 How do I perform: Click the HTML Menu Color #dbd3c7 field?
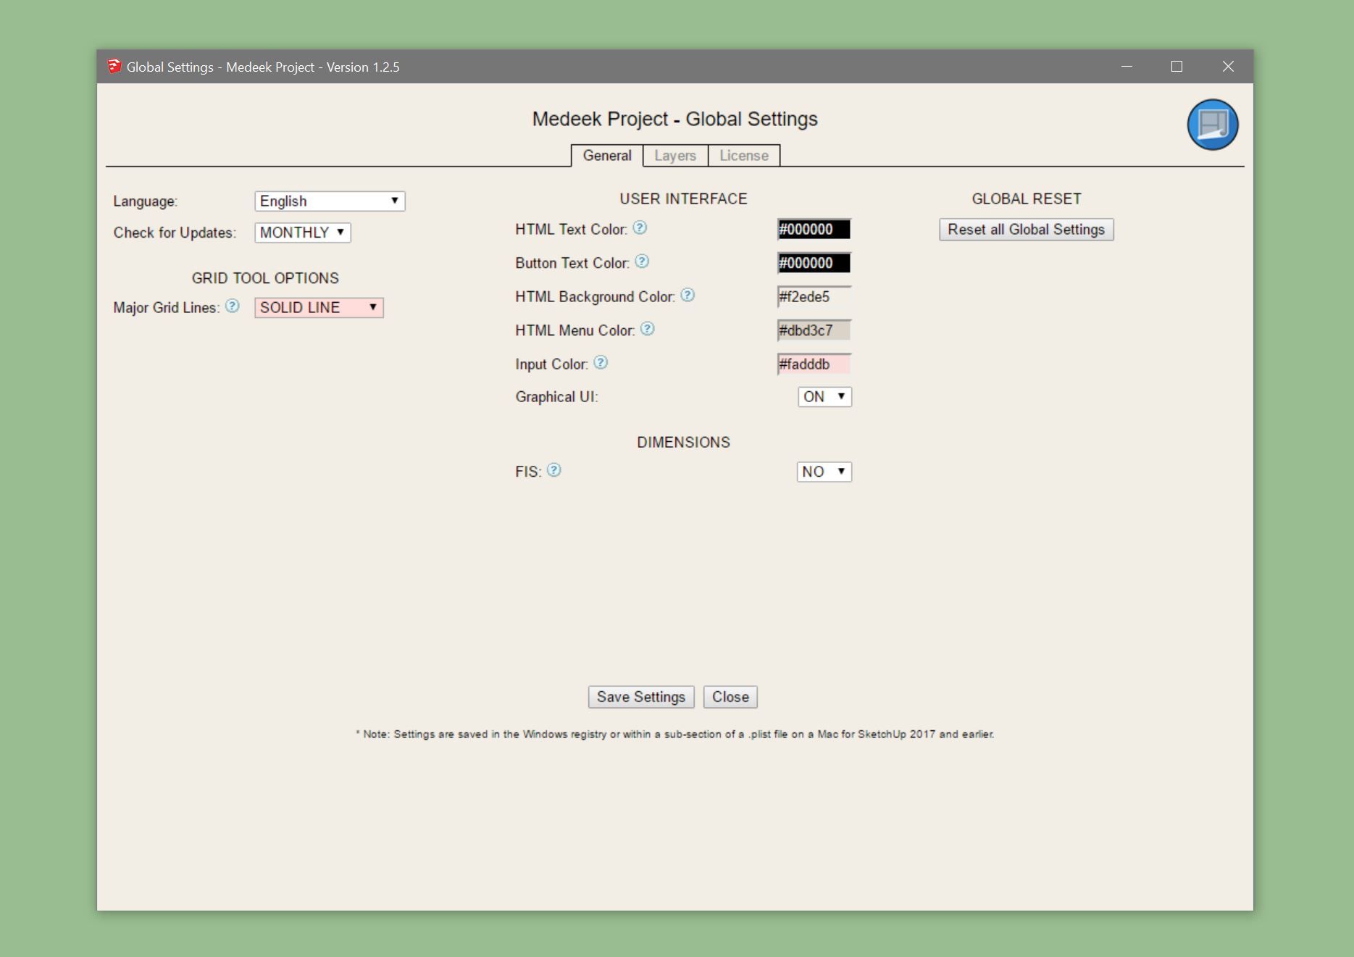814,330
